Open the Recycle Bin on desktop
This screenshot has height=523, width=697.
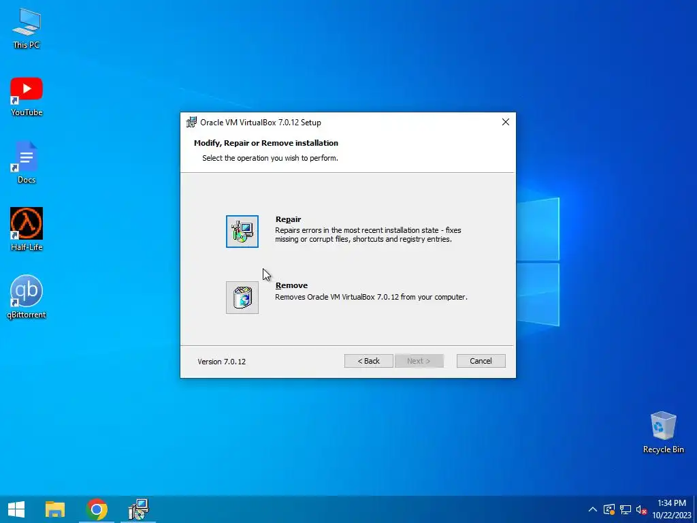tap(663, 432)
